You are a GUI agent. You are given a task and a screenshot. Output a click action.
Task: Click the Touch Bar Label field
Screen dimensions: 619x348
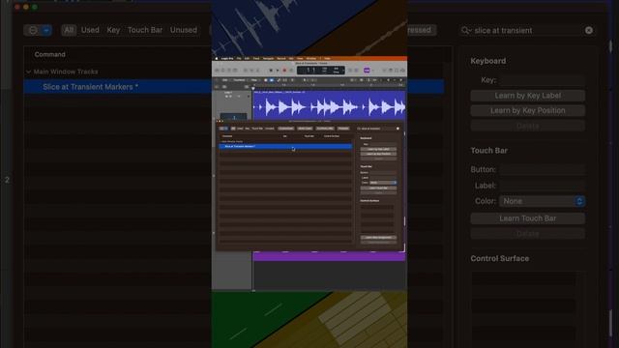[542, 186]
